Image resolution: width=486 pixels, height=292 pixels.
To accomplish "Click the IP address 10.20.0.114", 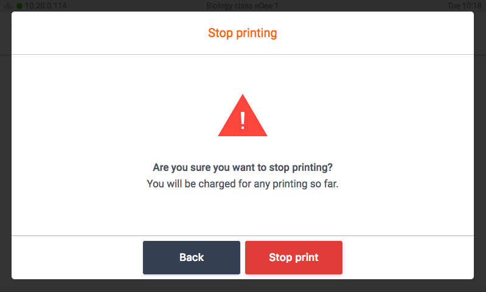I will click(46, 5).
